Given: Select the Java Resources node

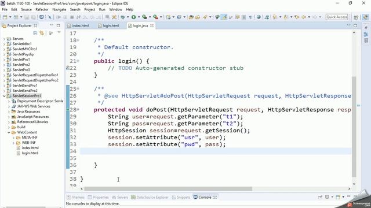Looking at the screenshot, I should coord(28,112).
